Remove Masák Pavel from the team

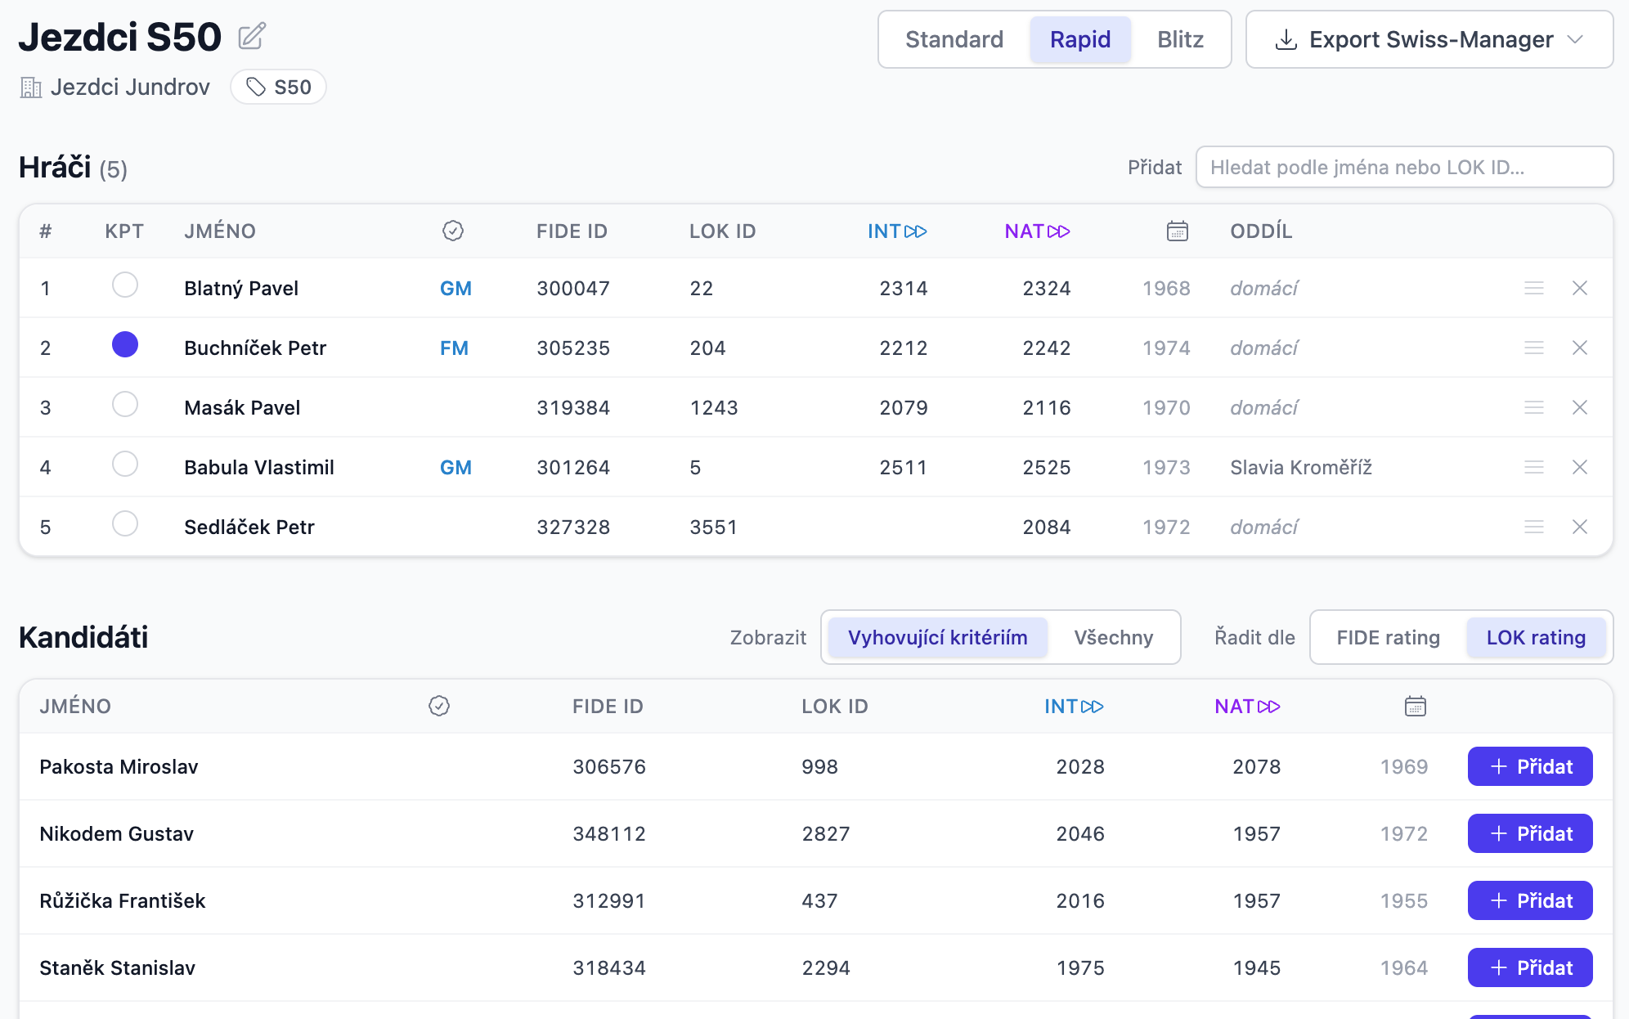click(1580, 407)
